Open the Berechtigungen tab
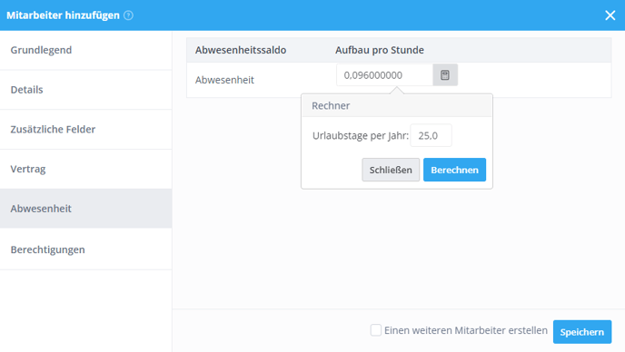 [85, 249]
